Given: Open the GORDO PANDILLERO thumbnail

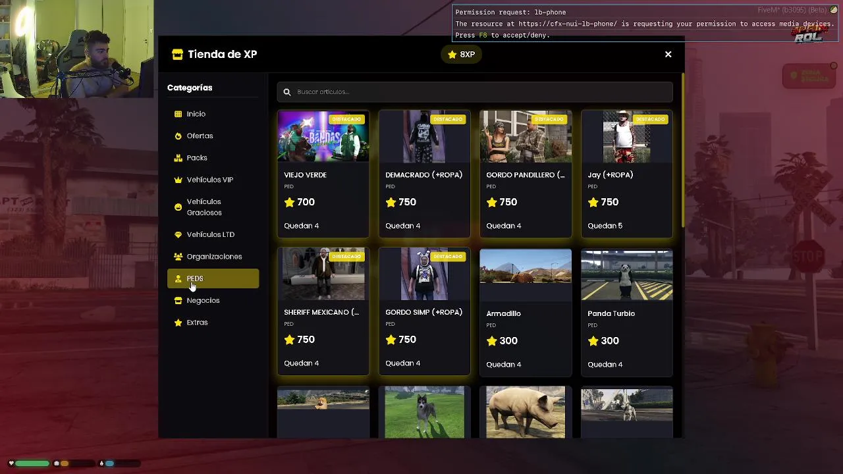Looking at the screenshot, I should click(526, 136).
